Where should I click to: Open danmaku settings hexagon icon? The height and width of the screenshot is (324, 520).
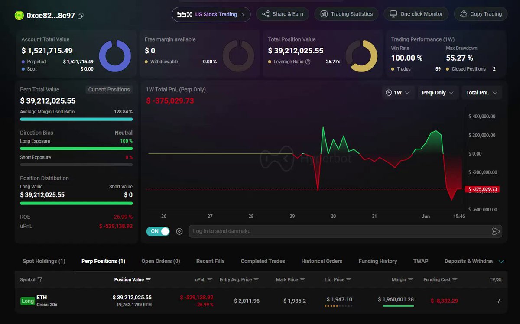(x=179, y=231)
